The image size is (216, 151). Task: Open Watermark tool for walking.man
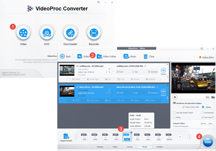click(x=93, y=79)
